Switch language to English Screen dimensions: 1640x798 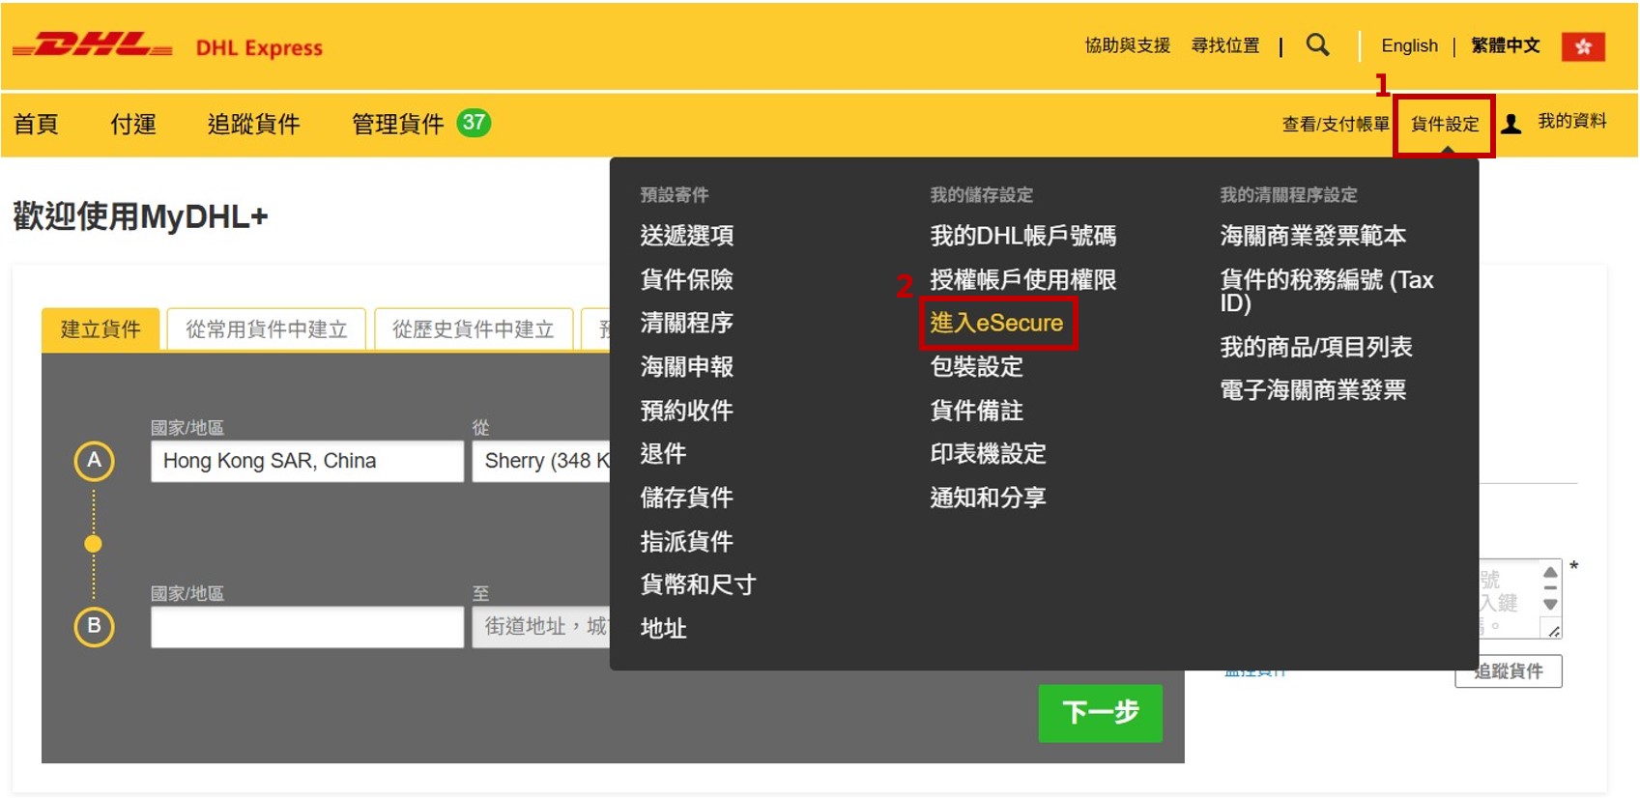coord(1408,45)
